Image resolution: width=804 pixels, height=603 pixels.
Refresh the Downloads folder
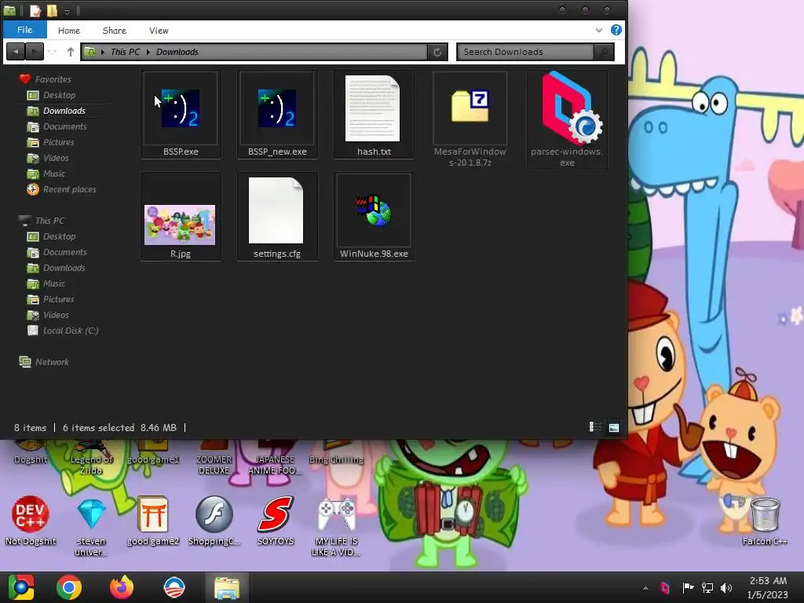437,52
